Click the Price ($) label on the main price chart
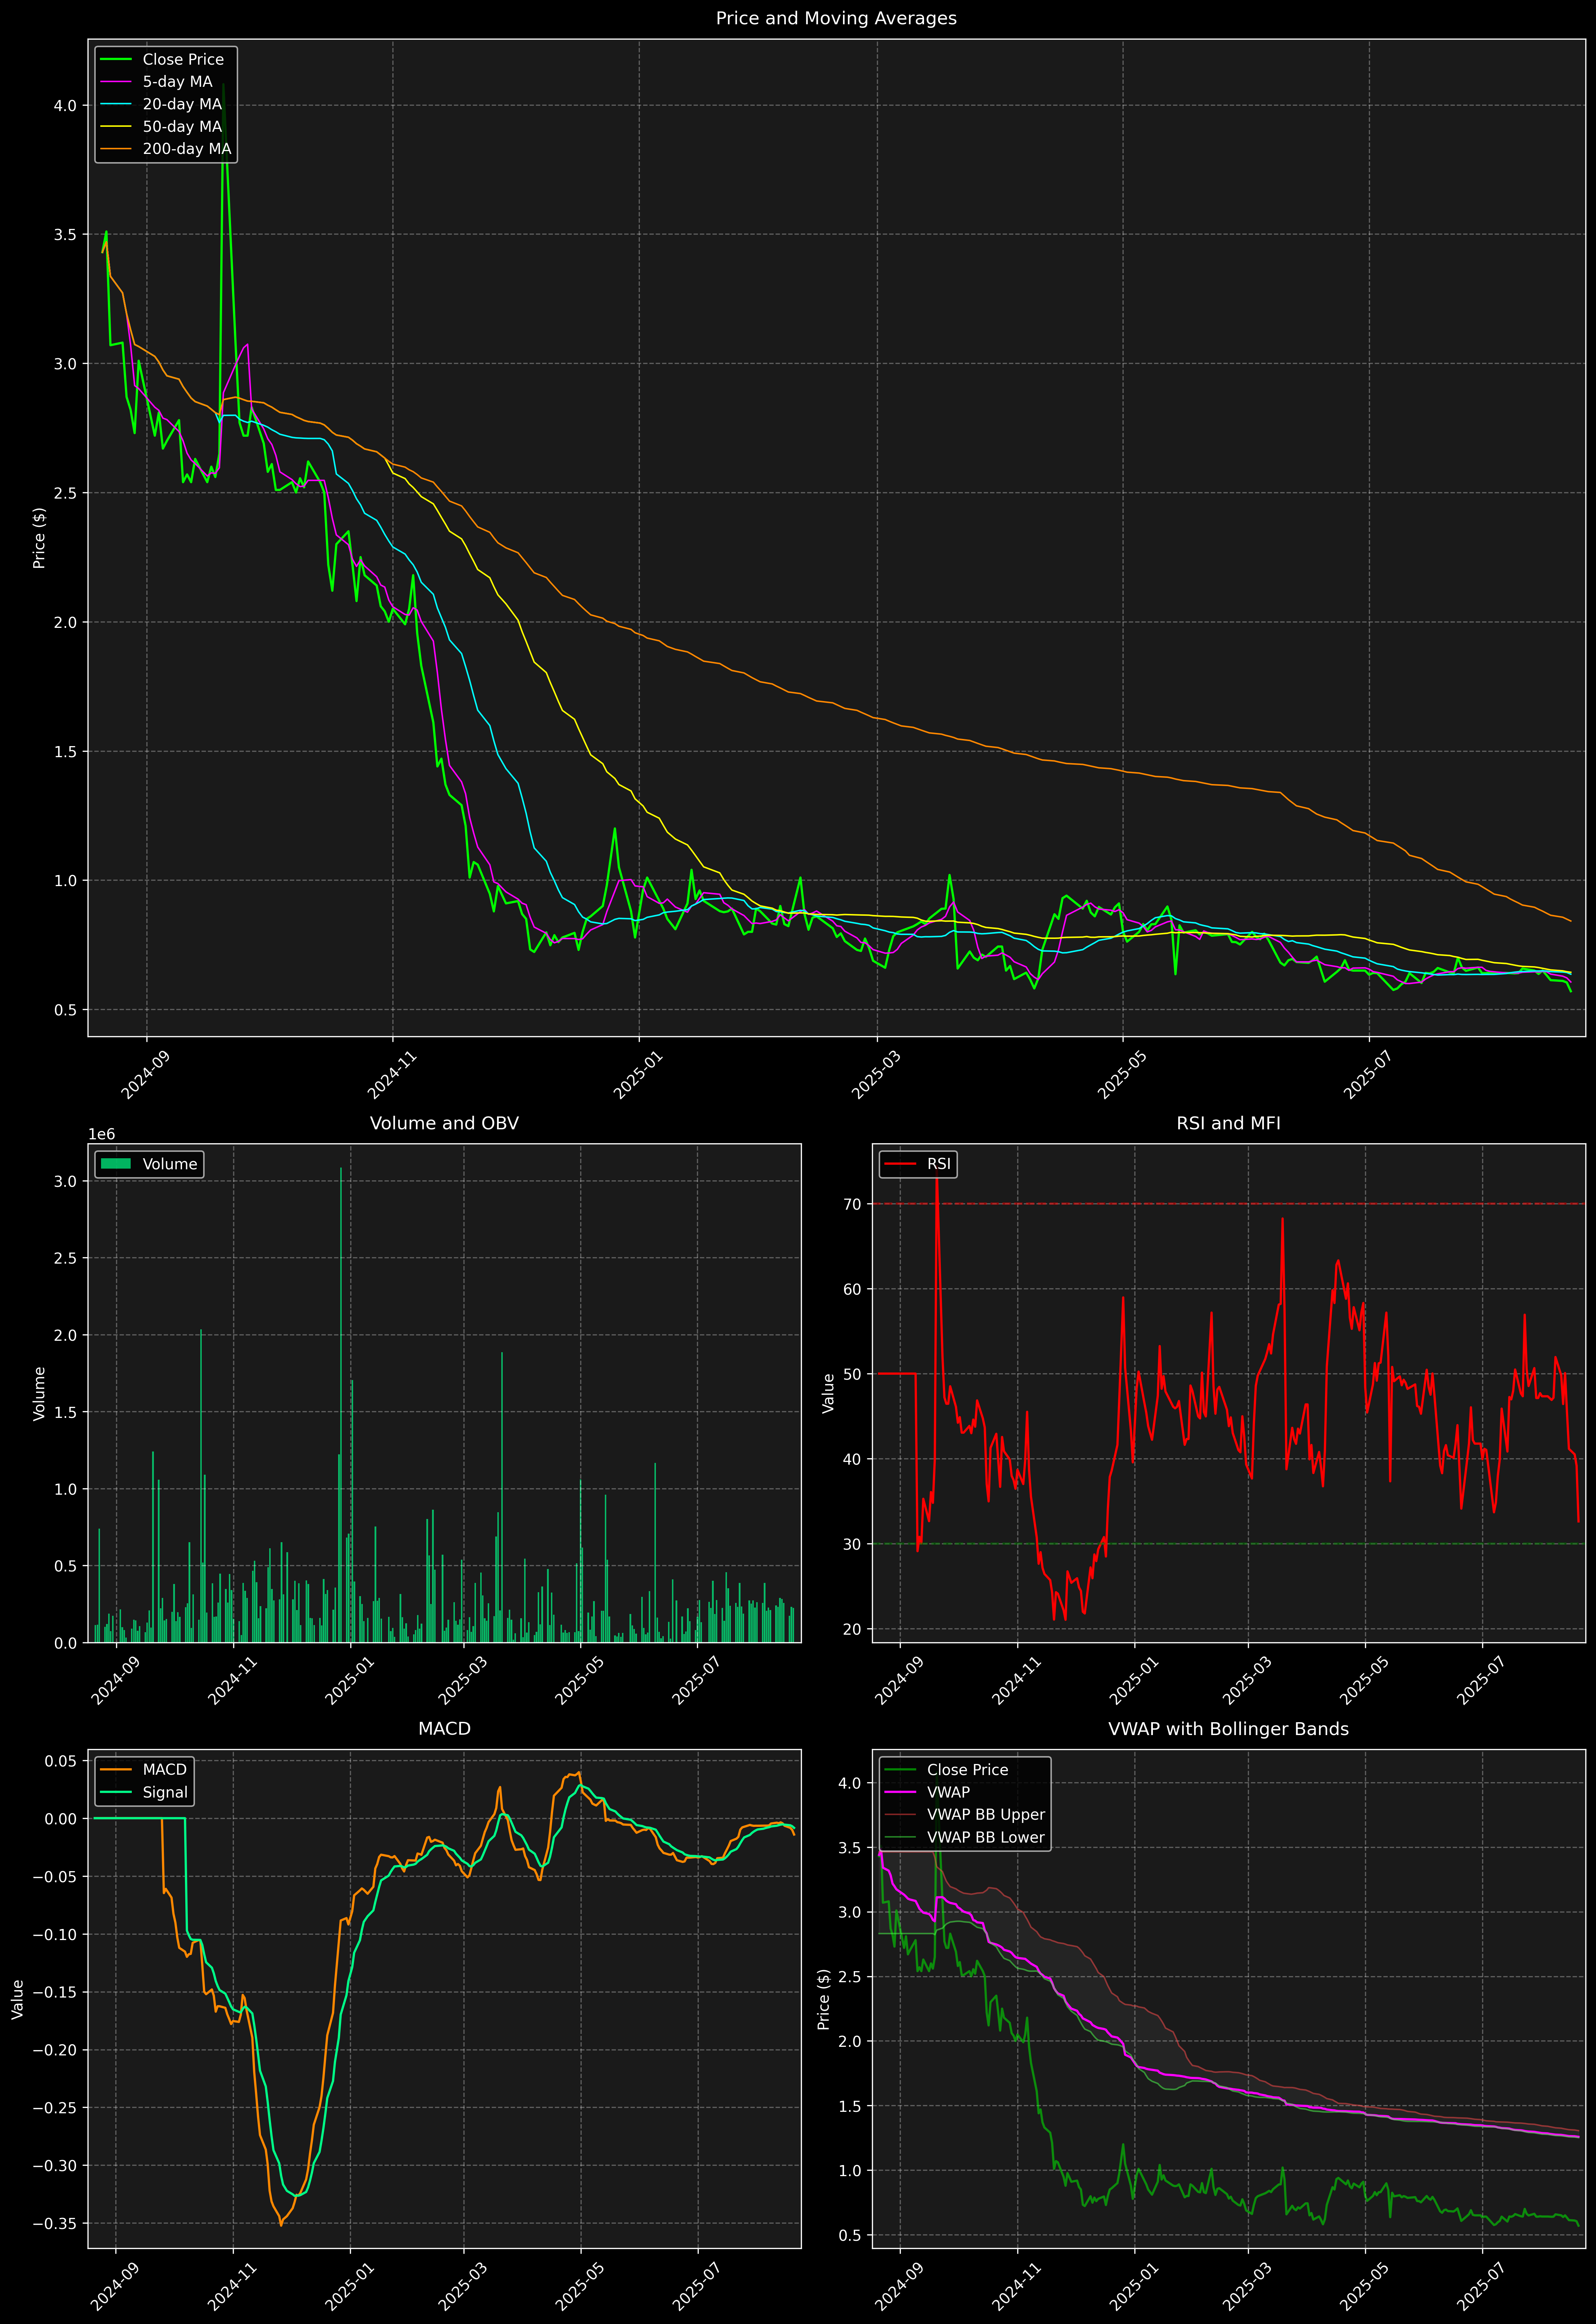Image resolution: width=1596 pixels, height=2324 pixels. [x=39, y=538]
